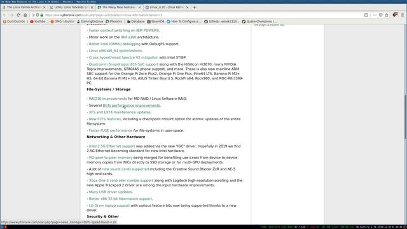
Task: Click the File-Systems / Storage heading
Action: coord(109,89)
